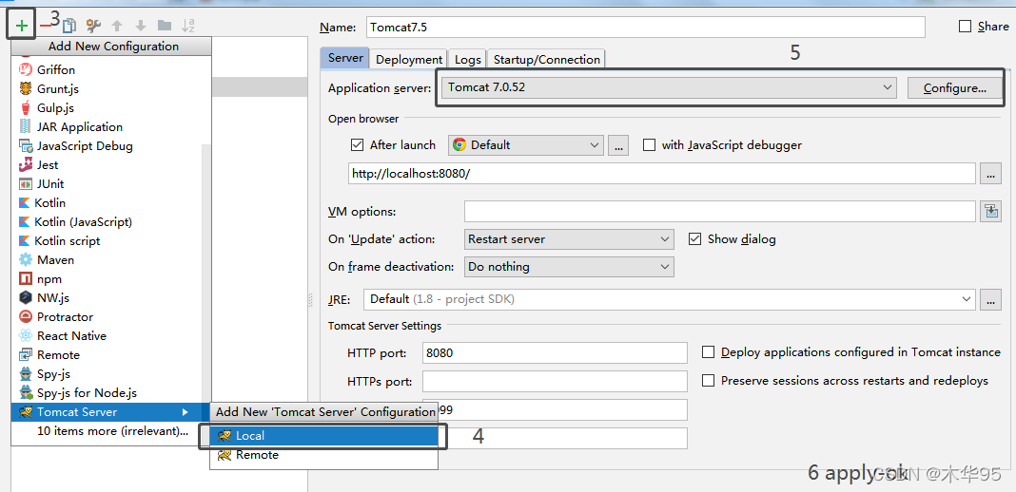Switch to the Logs tab
The height and width of the screenshot is (492, 1016).
pos(467,59)
